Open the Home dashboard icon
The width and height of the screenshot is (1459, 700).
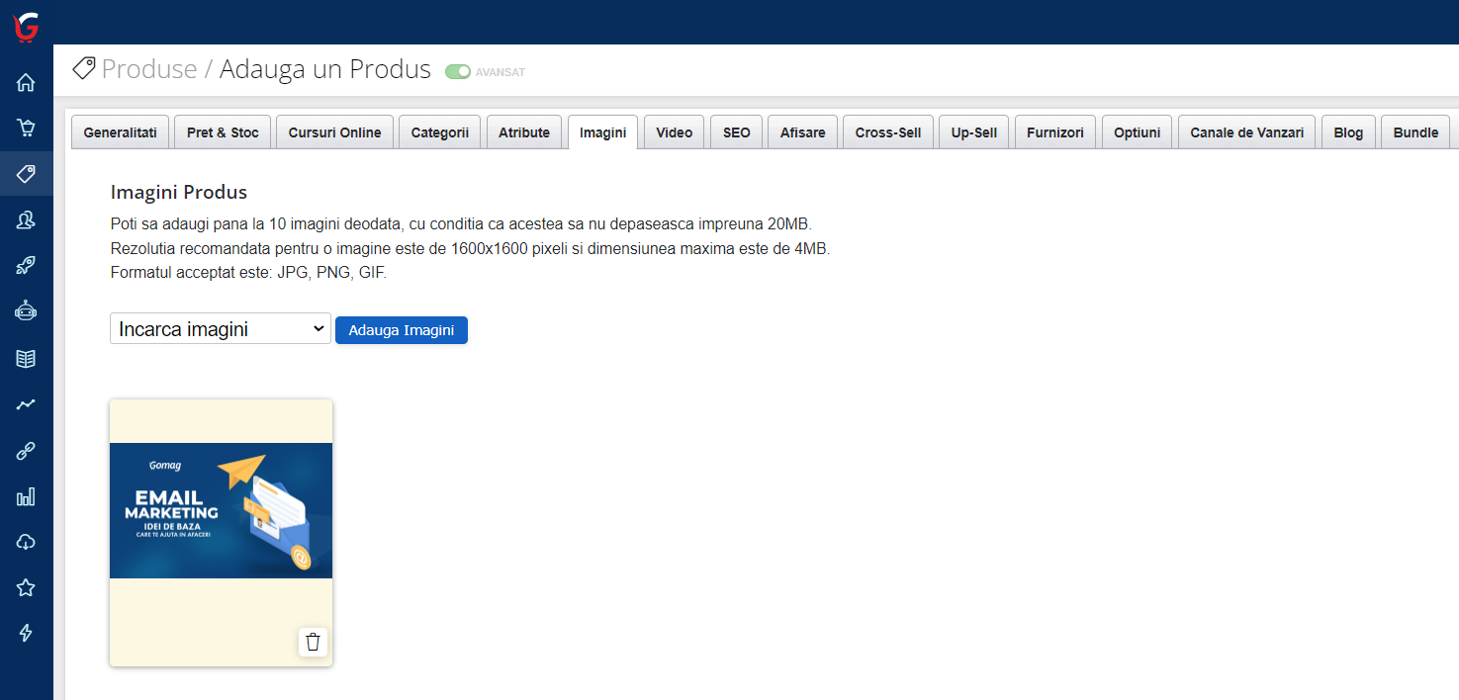pos(25,83)
